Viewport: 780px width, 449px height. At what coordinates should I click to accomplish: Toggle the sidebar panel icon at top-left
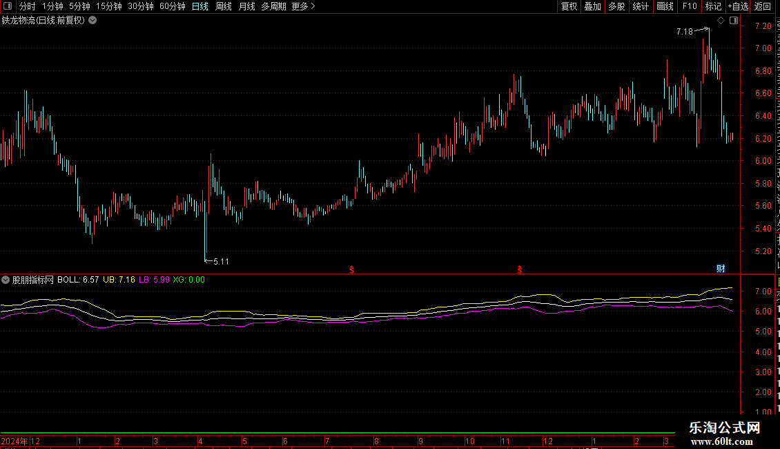[x=8, y=6]
